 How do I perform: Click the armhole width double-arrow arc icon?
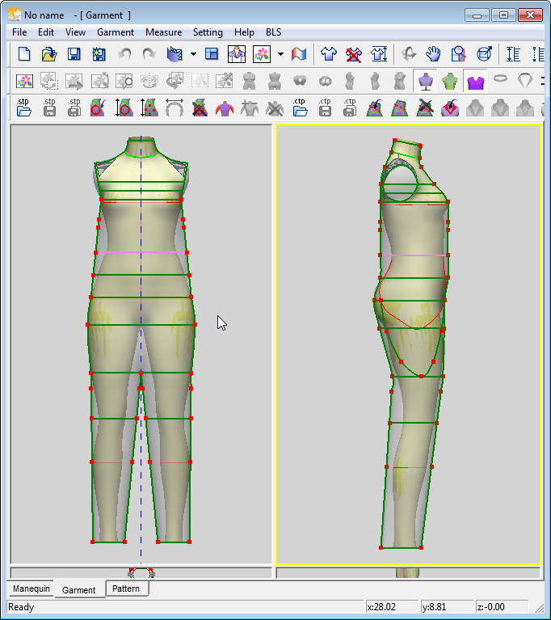(175, 108)
